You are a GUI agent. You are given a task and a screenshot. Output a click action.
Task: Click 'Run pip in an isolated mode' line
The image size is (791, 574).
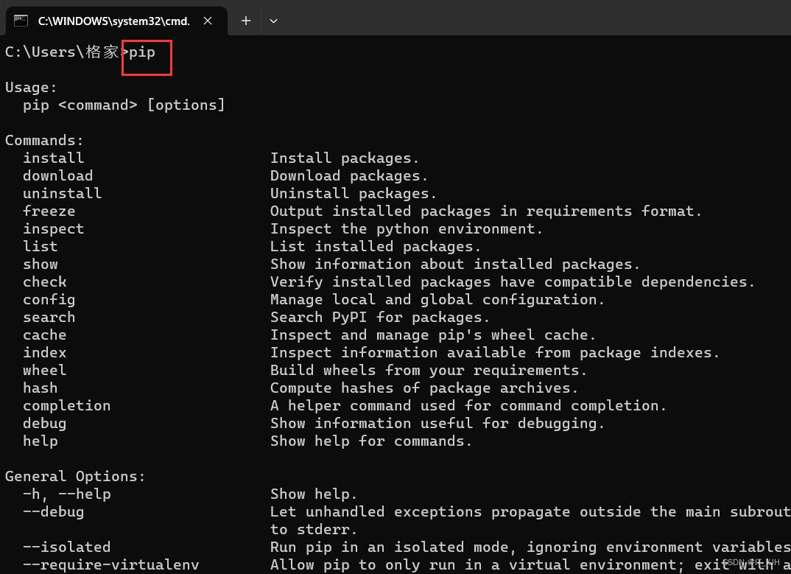pos(531,547)
